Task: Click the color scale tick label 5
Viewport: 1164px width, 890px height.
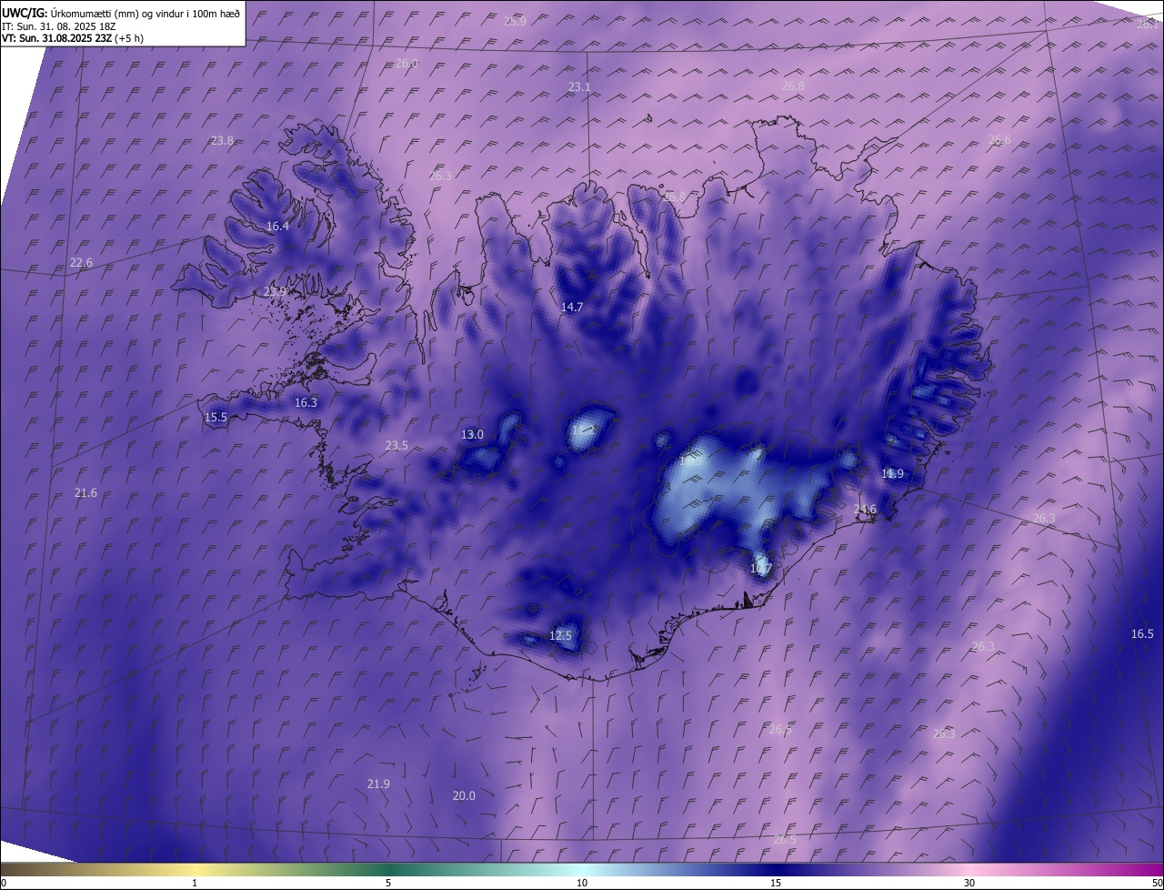Action: (x=388, y=883)
